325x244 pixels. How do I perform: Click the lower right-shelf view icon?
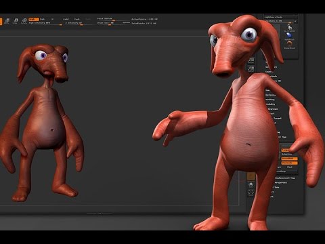(251, 68)
